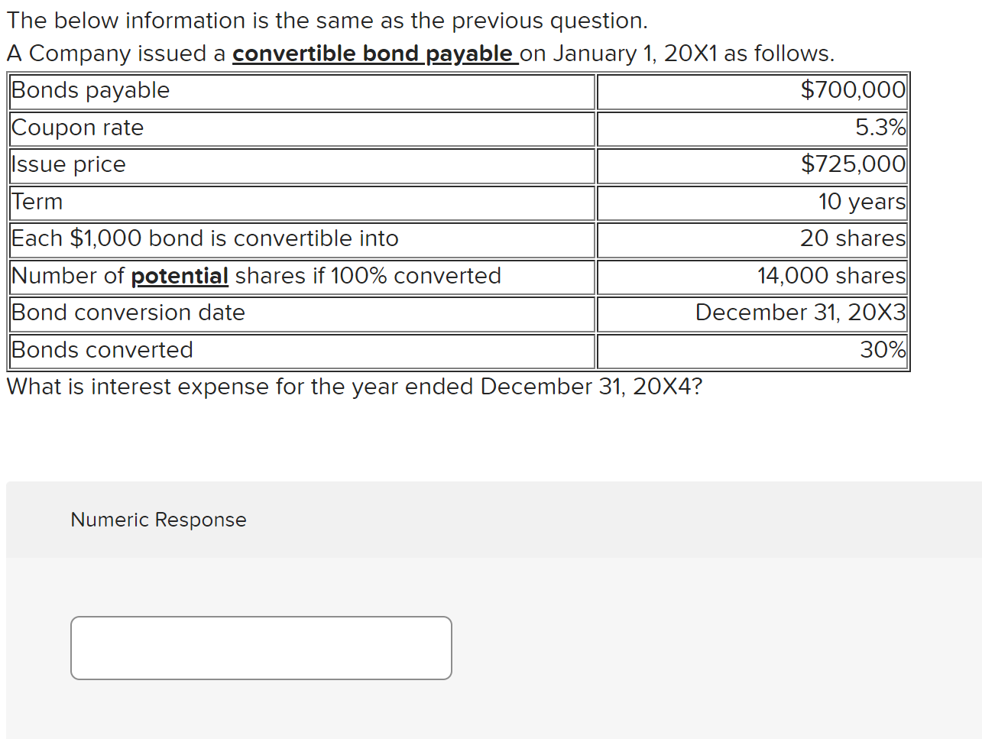Click the bolded convertible bond payable text
The image size is (982, 739).
coord(372,53)
